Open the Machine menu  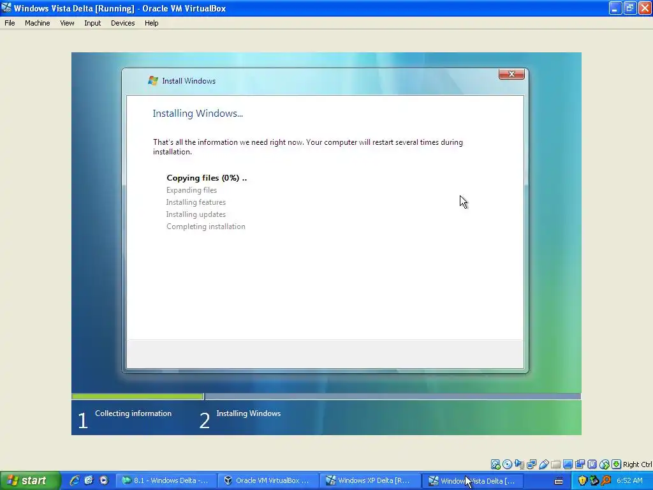[x=37, y=23]
